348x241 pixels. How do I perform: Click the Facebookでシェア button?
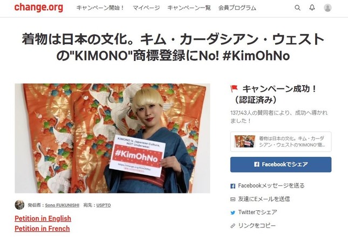coord(281,164)
